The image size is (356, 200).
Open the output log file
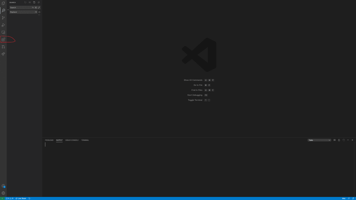343,140
